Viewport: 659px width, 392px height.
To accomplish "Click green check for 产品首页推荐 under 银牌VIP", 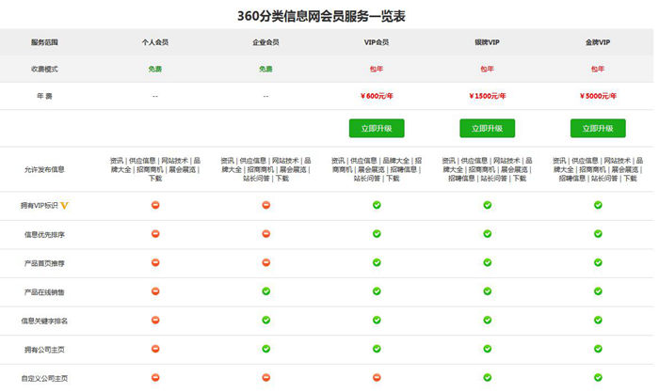I will coord(487,262).
